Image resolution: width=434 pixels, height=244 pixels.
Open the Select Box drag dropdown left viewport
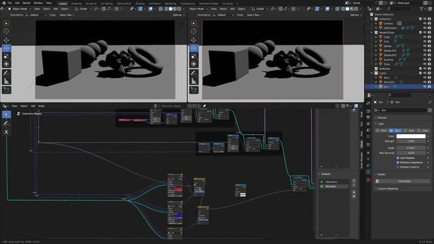point(66,15)
